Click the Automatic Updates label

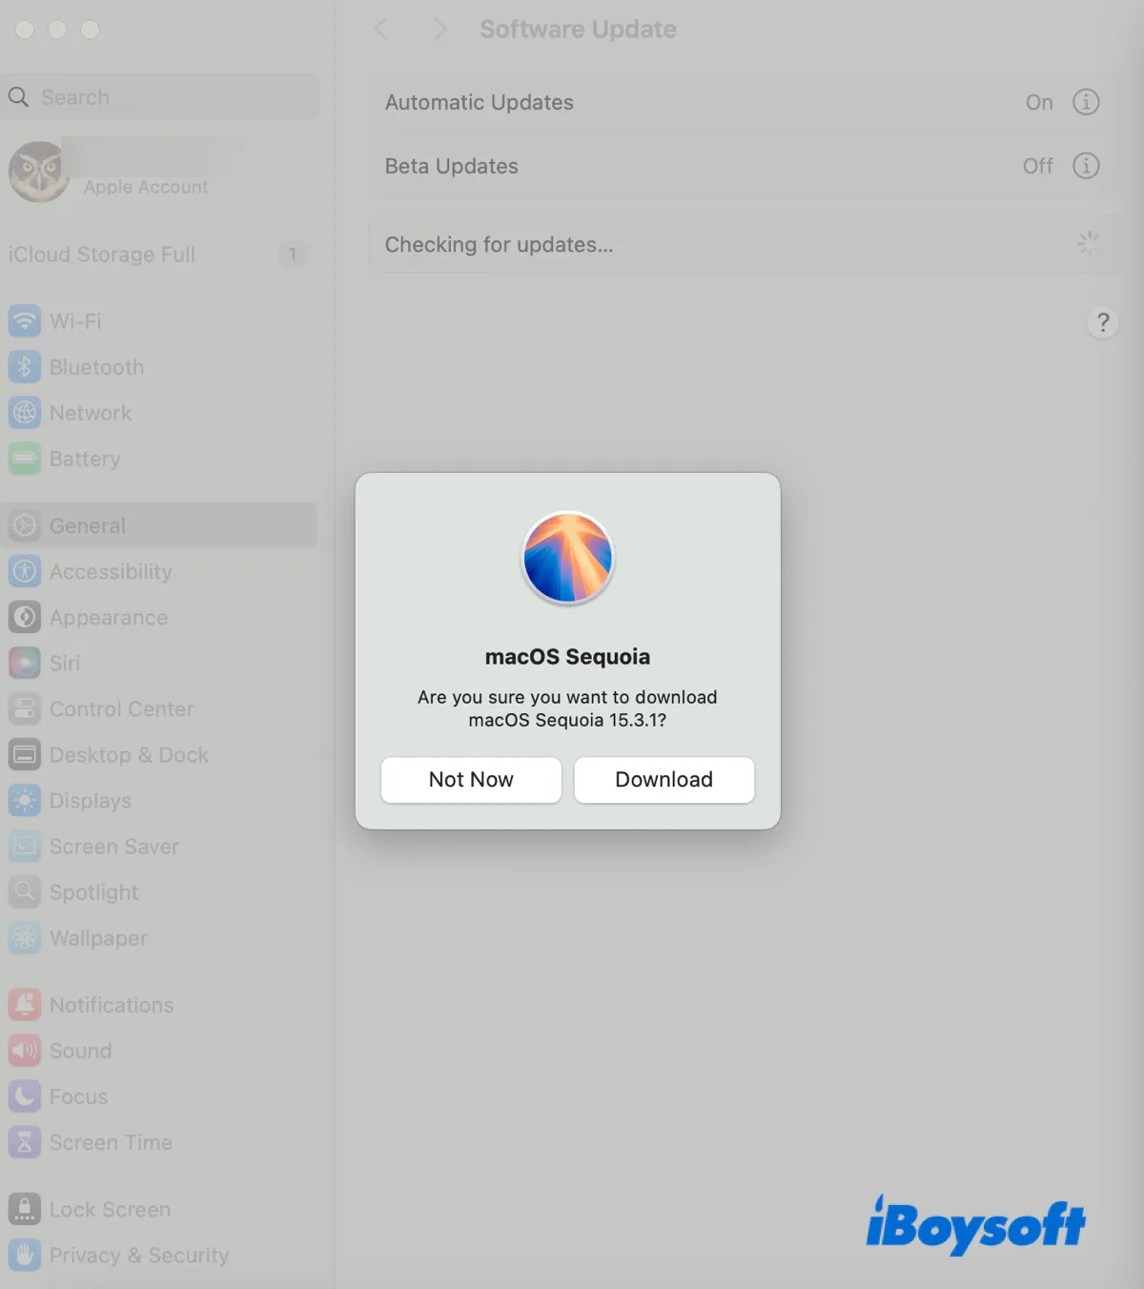pos(480,102)
